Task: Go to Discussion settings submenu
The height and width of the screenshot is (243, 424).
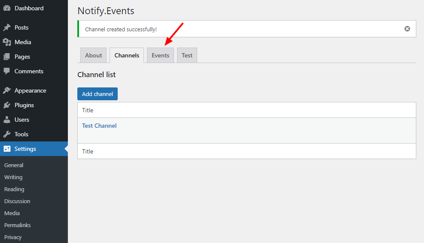Action: [17, 201]
